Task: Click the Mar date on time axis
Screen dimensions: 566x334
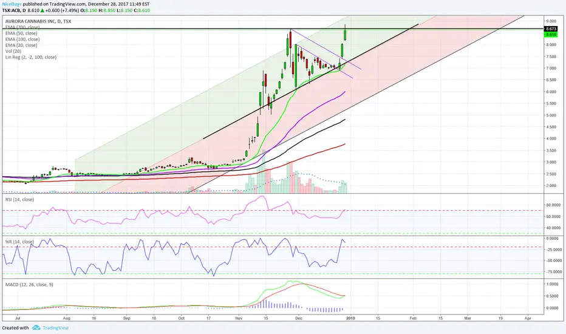Action: coord(468,318)
